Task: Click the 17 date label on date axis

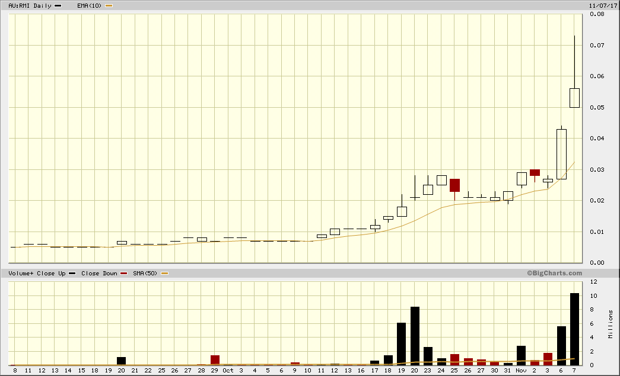Action: pos(374,371)
